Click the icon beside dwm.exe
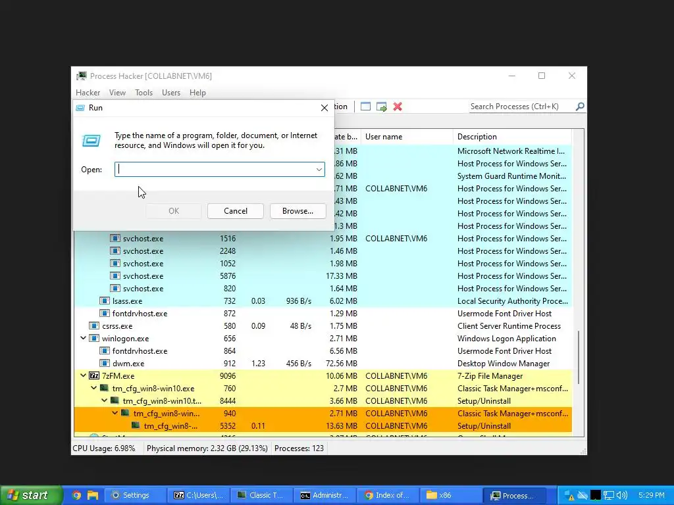This screenshot has width=674, height=505. tap(105, 363)
